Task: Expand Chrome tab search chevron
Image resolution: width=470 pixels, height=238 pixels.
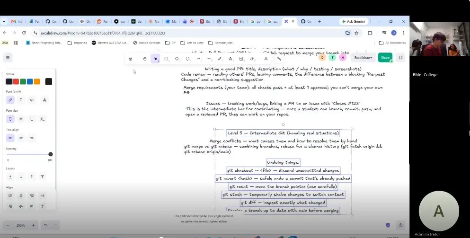Action: [x=4, y=21]
